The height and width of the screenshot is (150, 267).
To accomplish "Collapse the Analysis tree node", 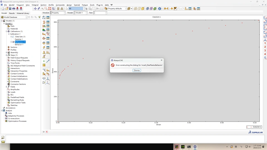I will click(2, 111).
